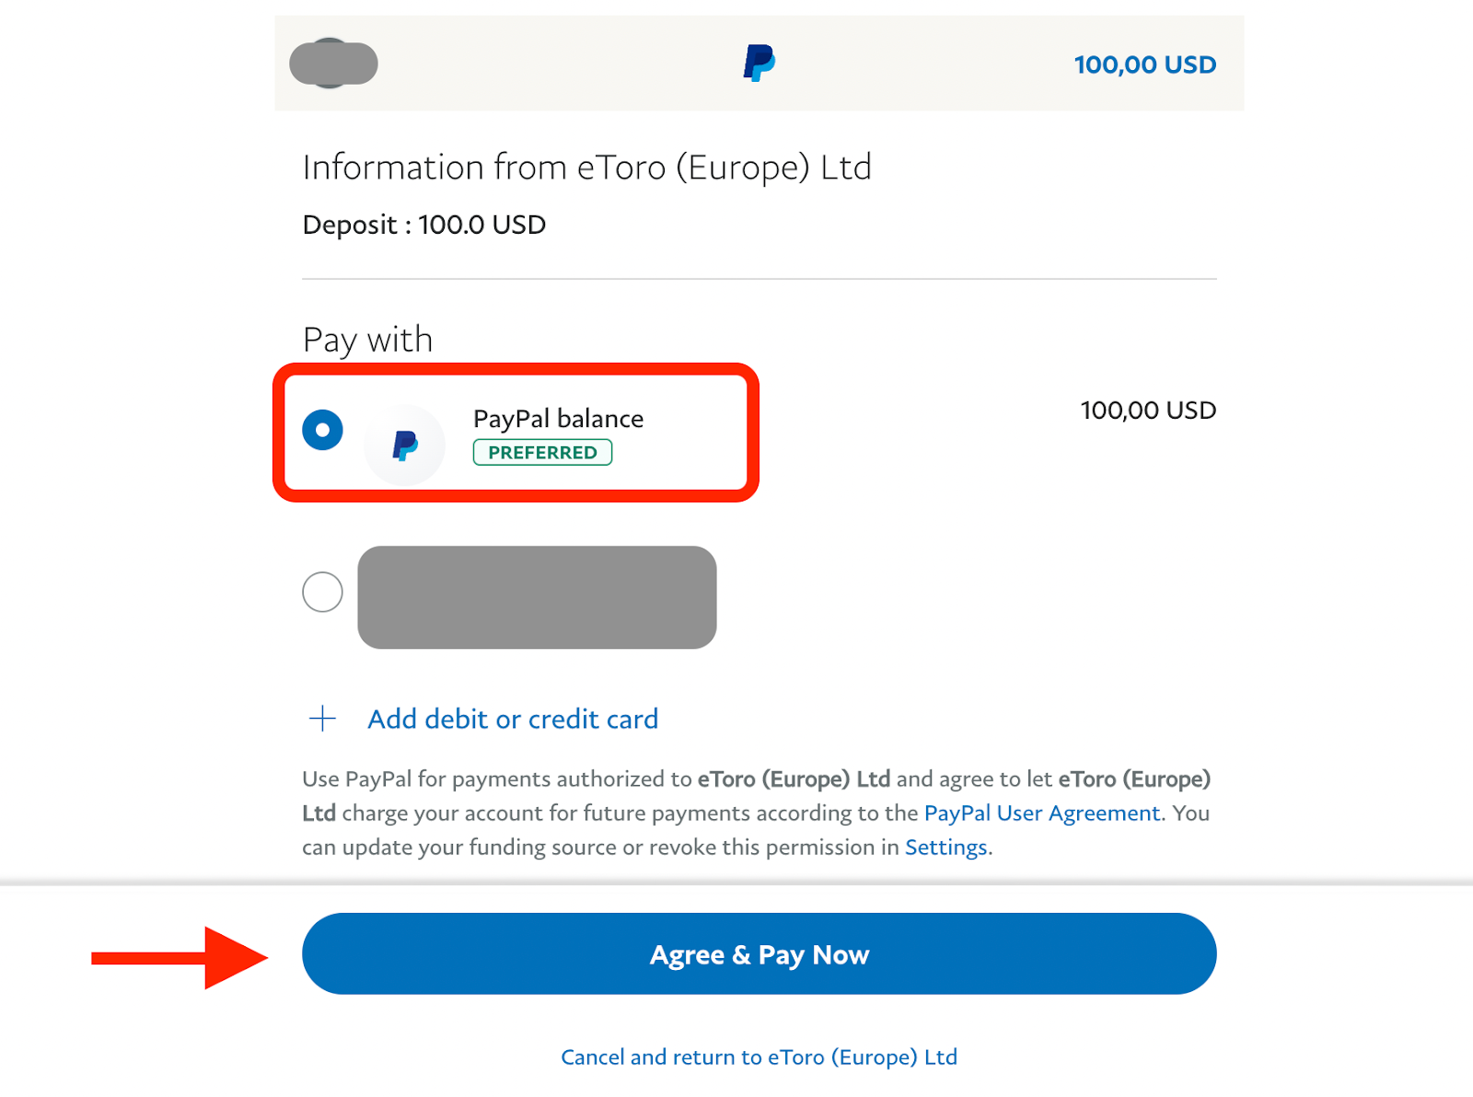Open the PayPal User Agreement link
Screen dimensions: 1473x1097
coord(1042,814)
